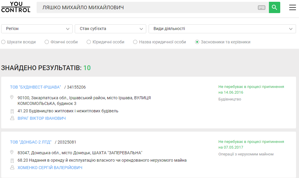Viewport: 299px width, 178px height.
Task: Click the search field with ЛЯШКО МИХАЙЛО МИХАЙЛОВИЧ
Action: click(x=146, y=7)
